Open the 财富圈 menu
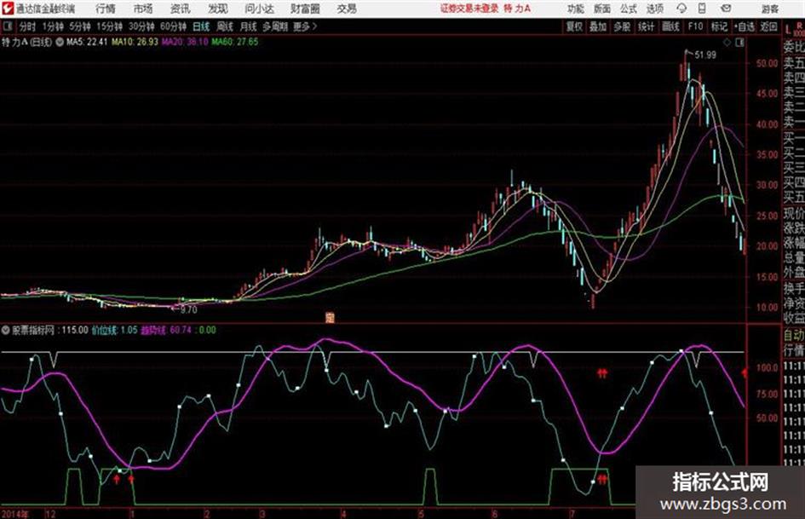This screenshot has width=805, height=519. 305,9
